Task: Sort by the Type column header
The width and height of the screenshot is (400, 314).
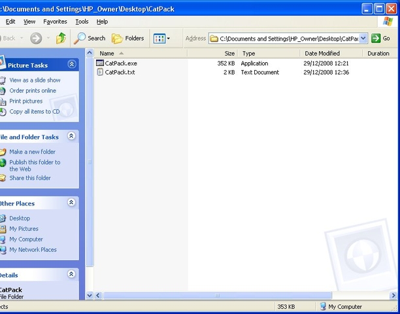Action: 269,54
